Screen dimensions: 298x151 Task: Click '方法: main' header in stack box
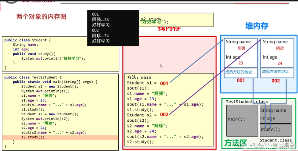(x=139, y=77)
